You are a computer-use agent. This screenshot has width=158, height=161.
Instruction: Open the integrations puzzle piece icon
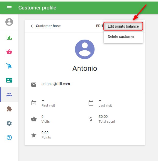(9, 109)
